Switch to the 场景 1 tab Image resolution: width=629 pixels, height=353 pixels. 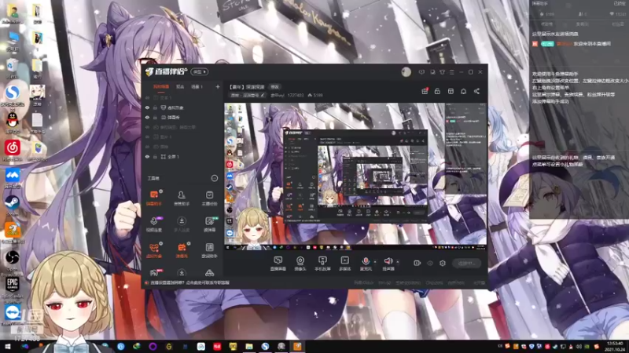click(197, 87)
